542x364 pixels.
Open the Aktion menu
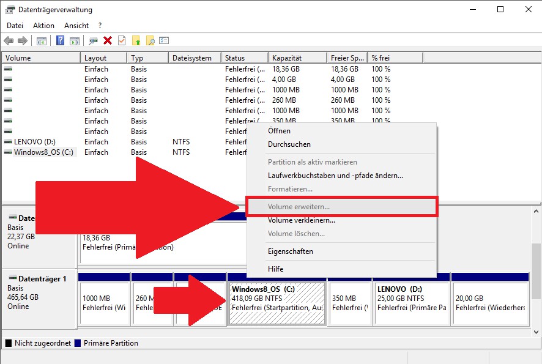point(43,26)
